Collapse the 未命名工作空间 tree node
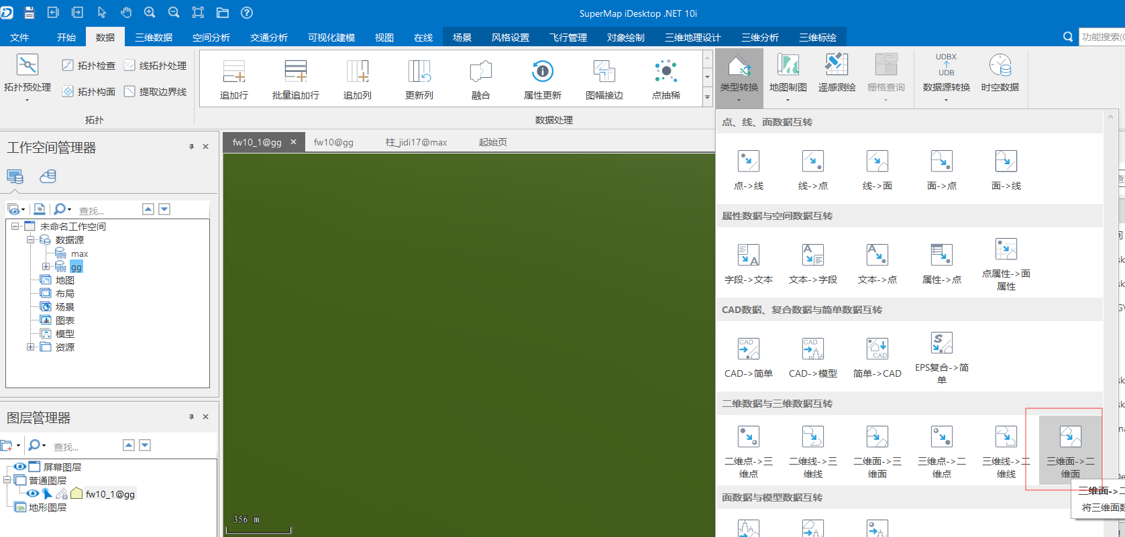 point(15,227)
